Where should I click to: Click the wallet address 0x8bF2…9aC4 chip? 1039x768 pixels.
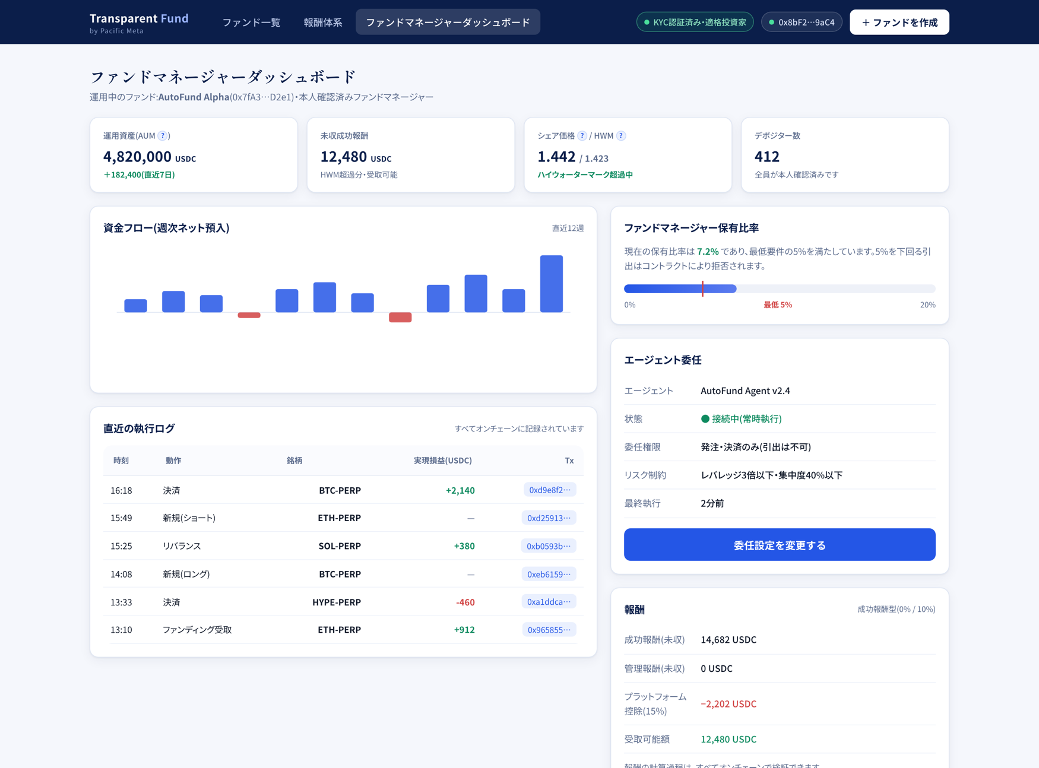801,22
